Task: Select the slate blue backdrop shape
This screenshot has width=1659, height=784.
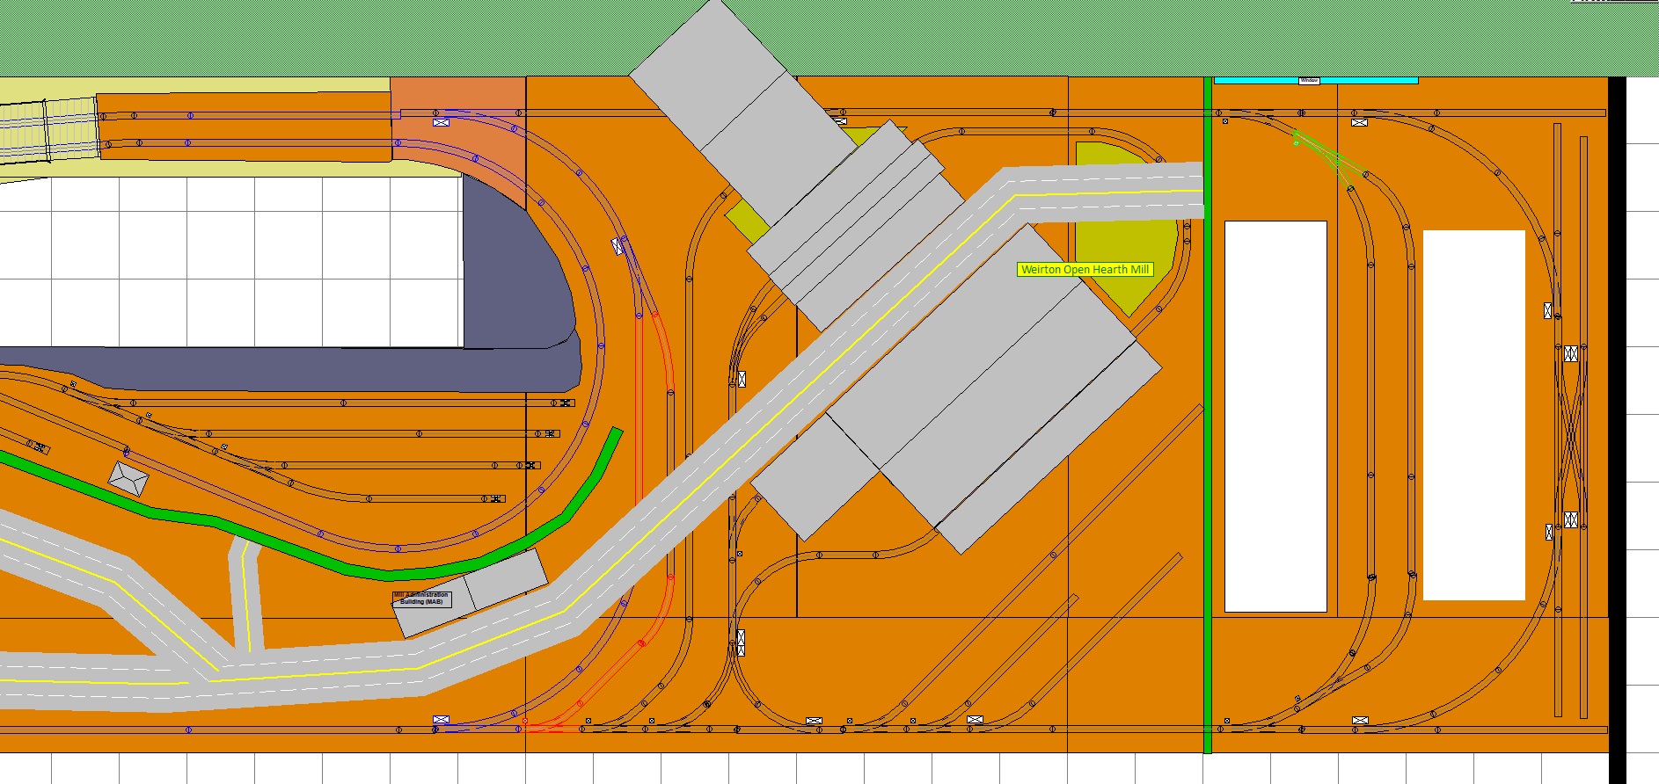Action: coord(519,290)
